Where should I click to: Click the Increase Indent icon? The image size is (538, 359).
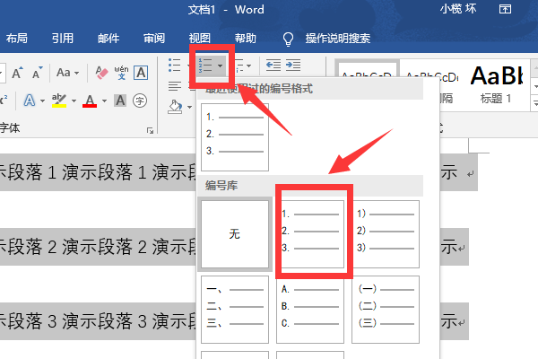pyautogui.click(x=293, y=65)
